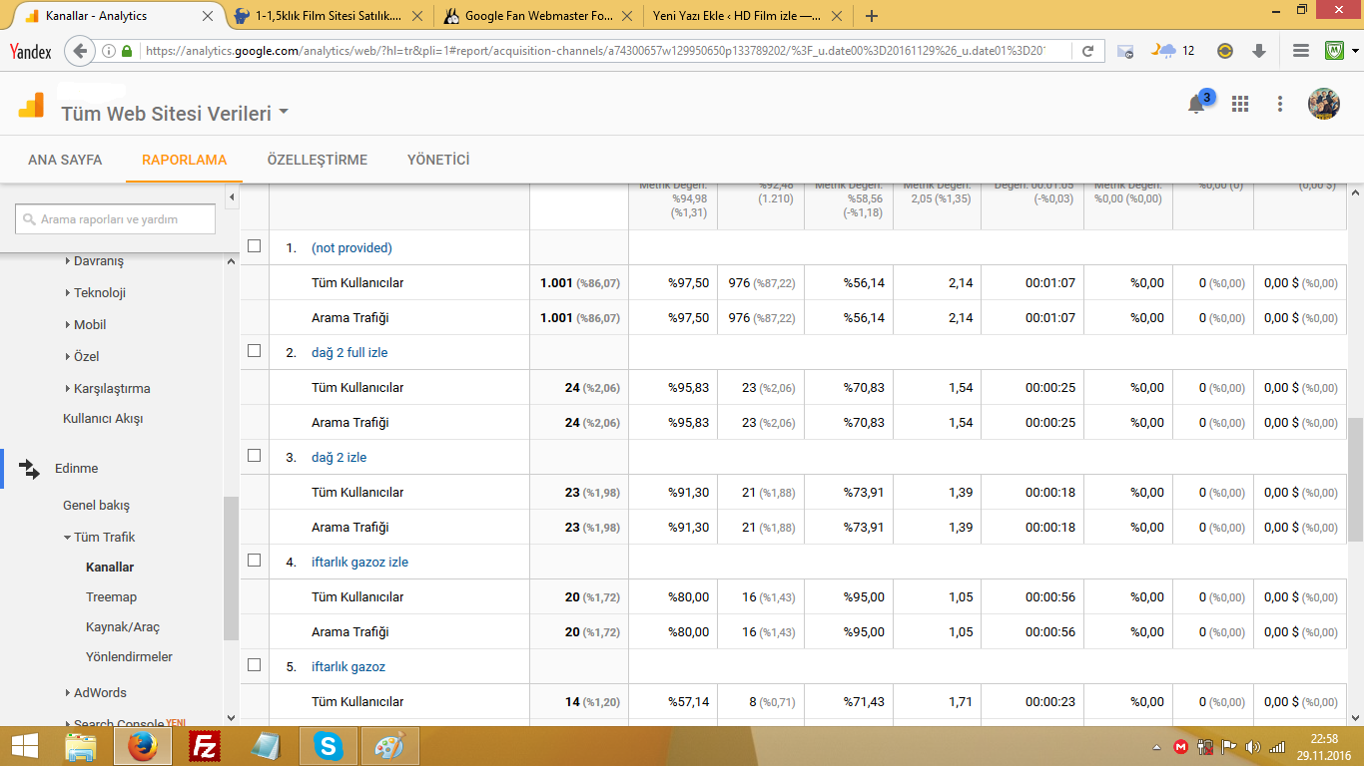Screen dimensions: 1364x766
Task: Open the Treemap report
Action: (x=111, y=597)
